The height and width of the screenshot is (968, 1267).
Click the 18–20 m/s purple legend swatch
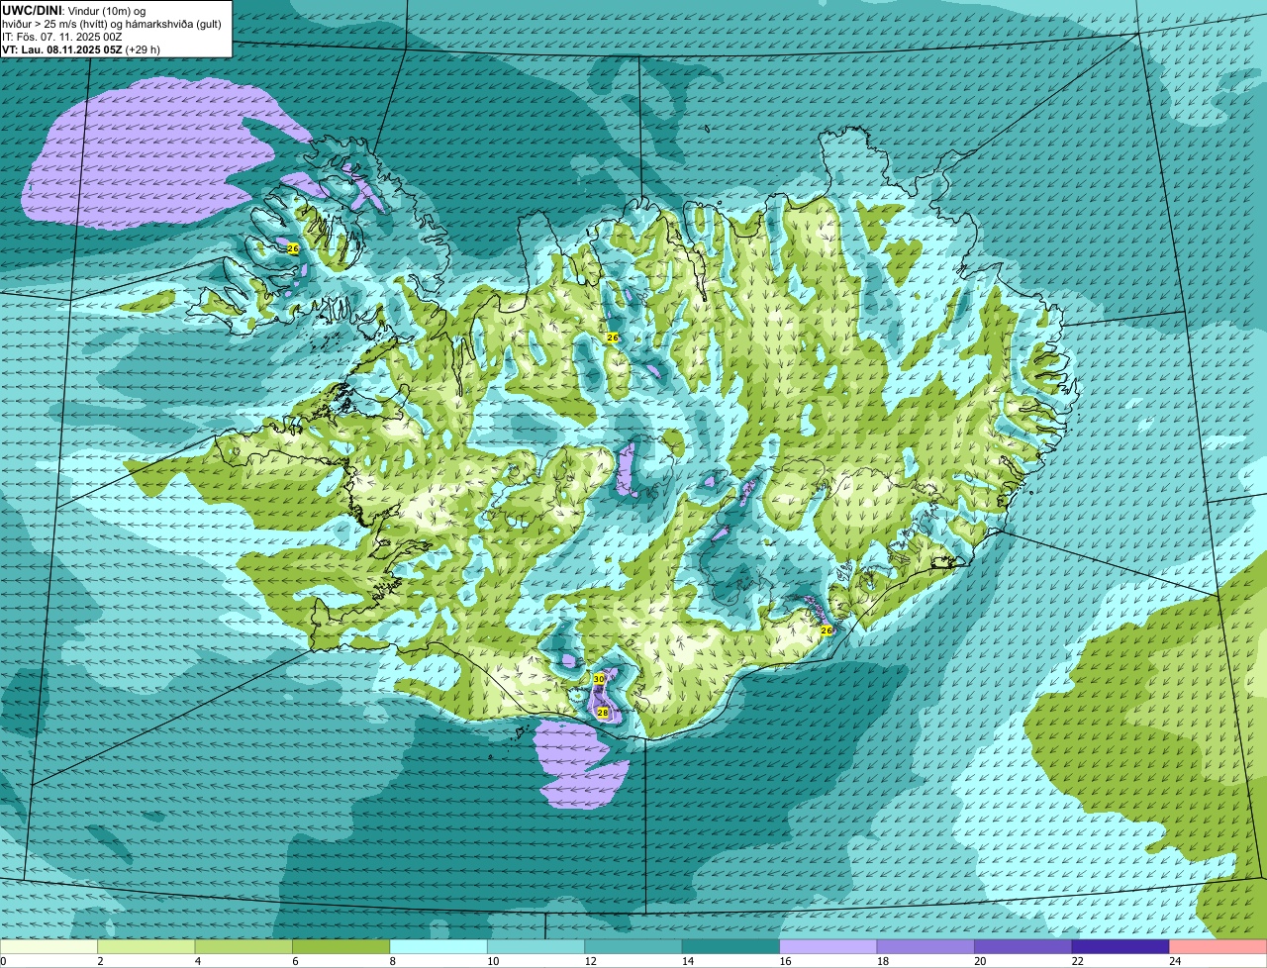pos(926,947)
